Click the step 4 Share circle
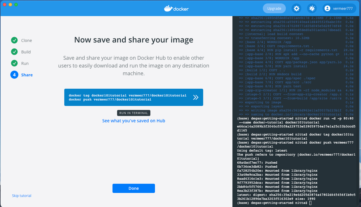The image size is (361, 207). coord(14,75)
